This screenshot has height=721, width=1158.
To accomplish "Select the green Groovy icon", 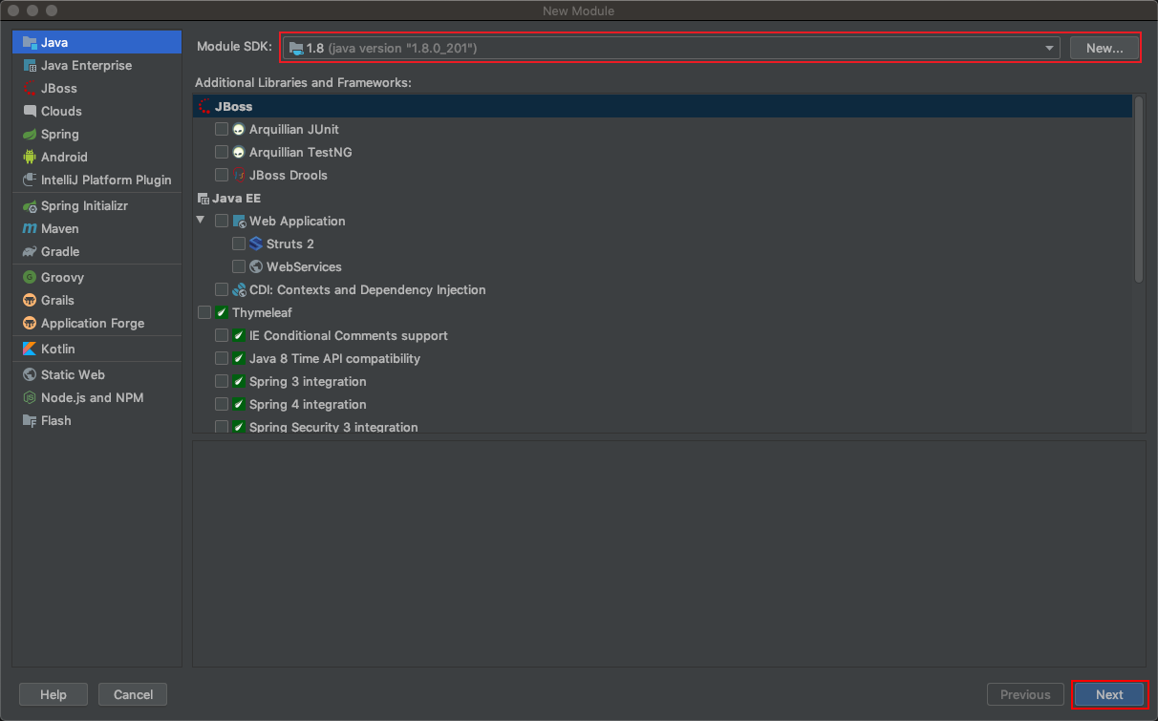I will [30, 277].
